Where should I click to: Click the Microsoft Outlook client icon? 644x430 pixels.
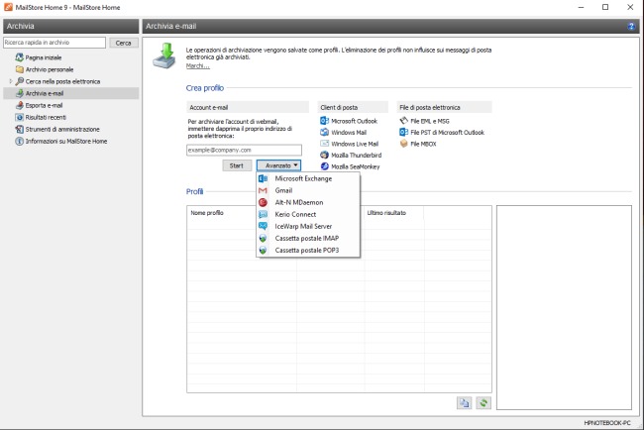coord(324,121)
